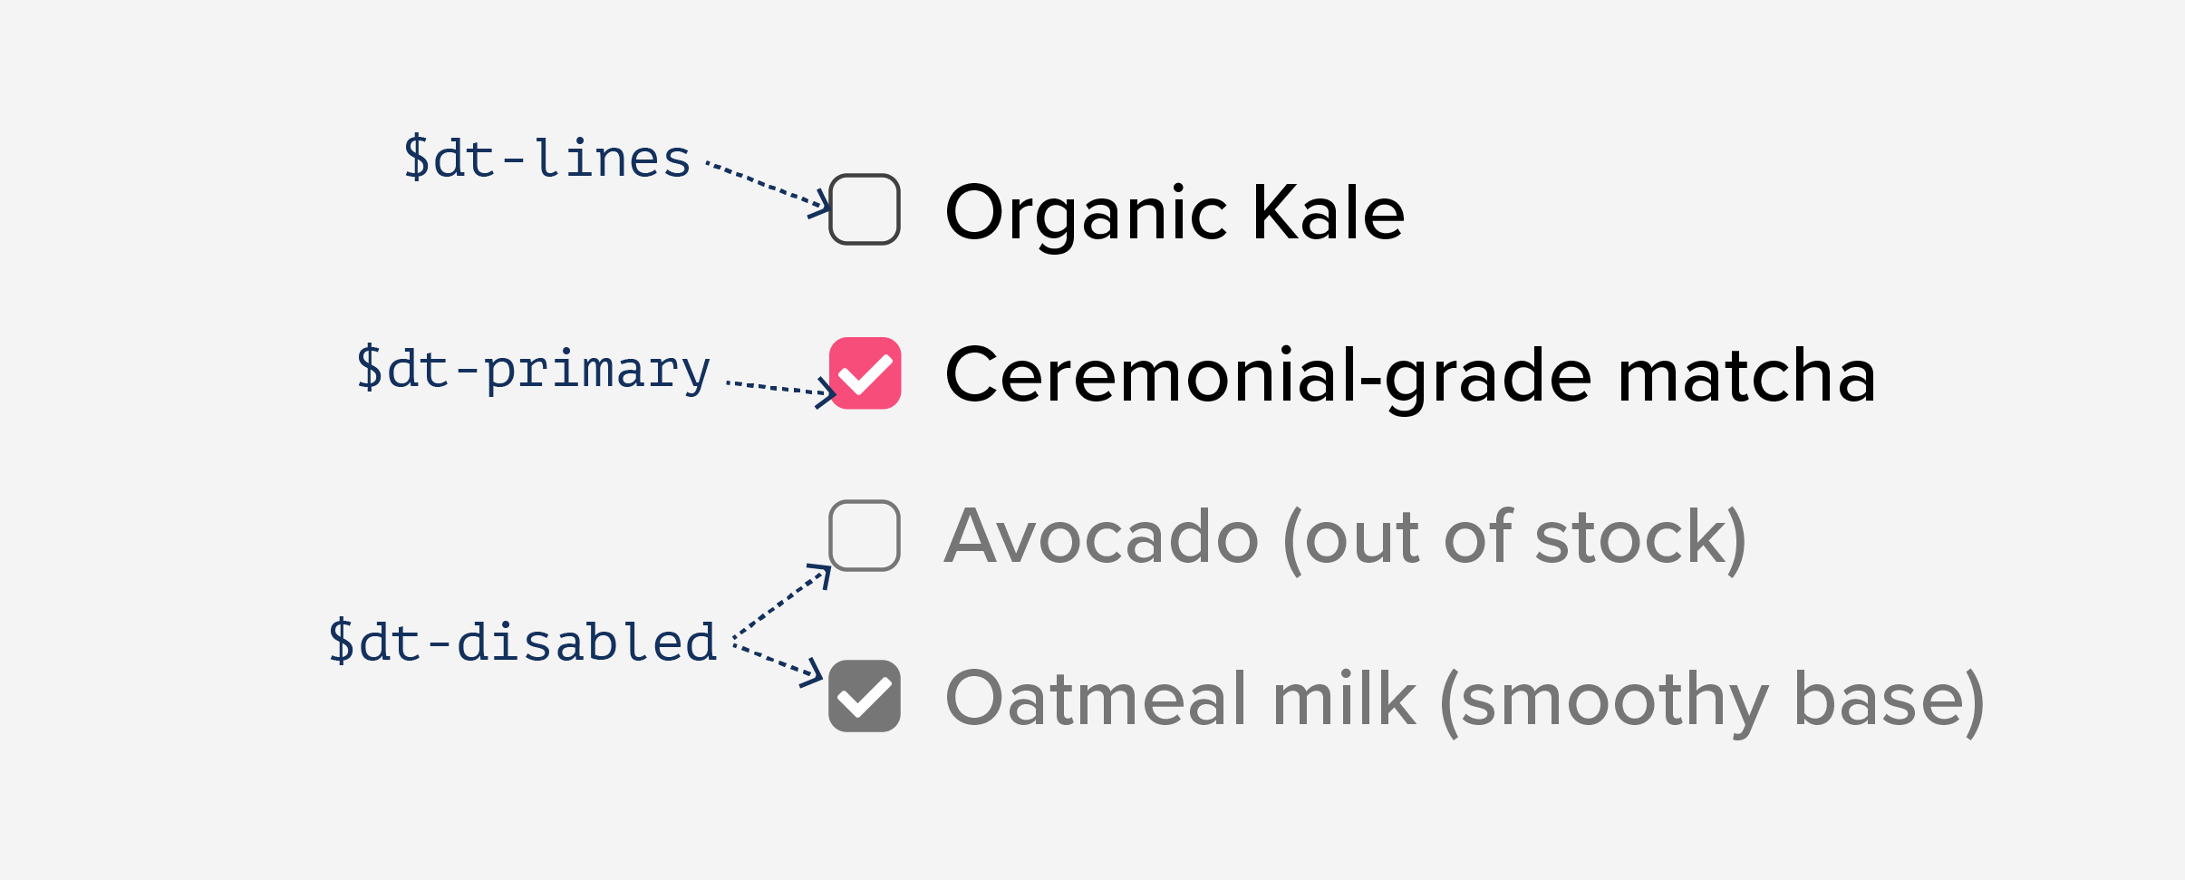Click the word "matcha"
The image size is (2185, 880).
tap(1746, 375)
